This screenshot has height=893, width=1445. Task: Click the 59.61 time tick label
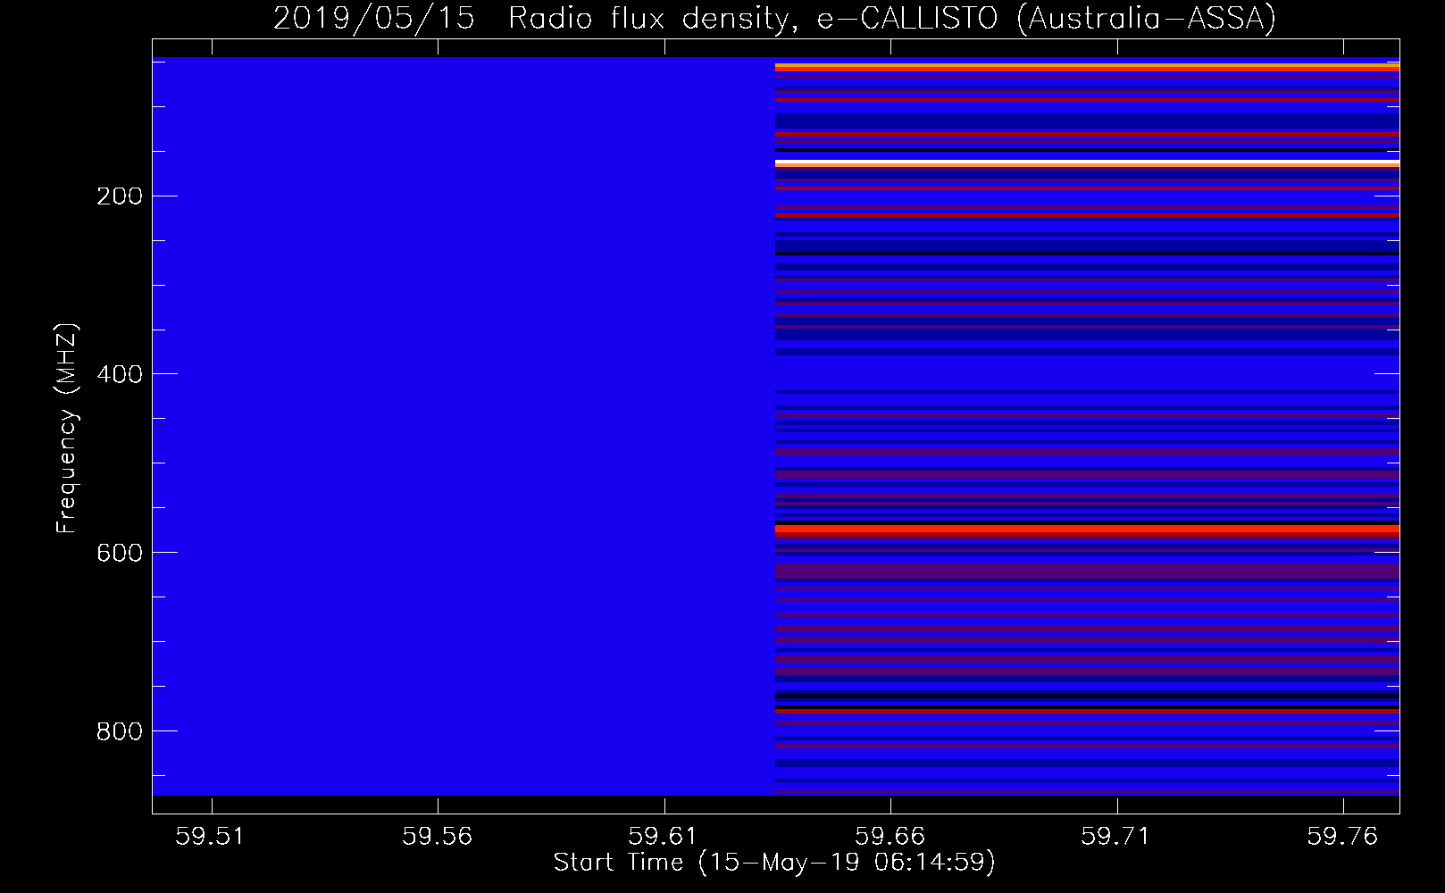pyautogui.click(x=664, y=836)
